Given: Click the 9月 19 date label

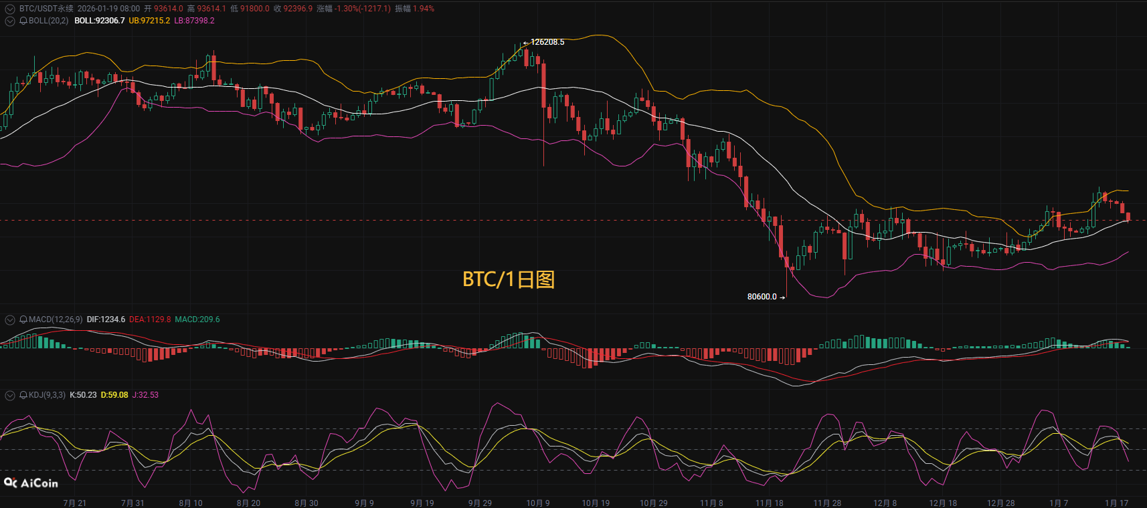Looking at the screenshot, I should click(x=422, y=503).
